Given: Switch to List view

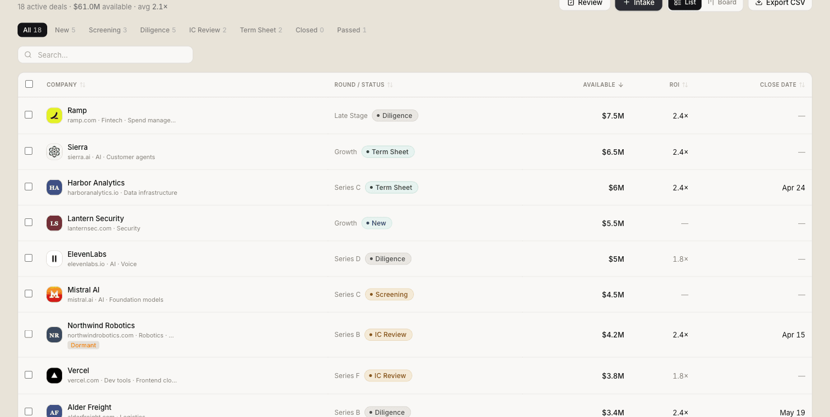Looking at the screenshot, I should tap(685, 3).
